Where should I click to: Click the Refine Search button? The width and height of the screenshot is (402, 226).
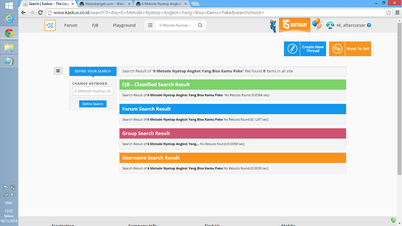click(93, 104)
